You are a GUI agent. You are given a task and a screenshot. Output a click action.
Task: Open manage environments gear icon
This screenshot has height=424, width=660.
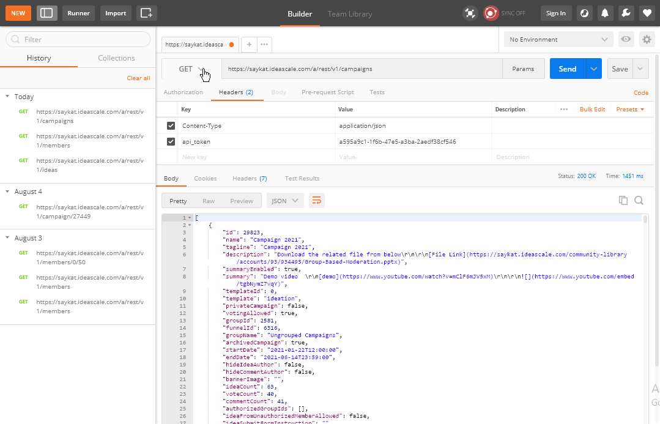click(x=647, y=40)
